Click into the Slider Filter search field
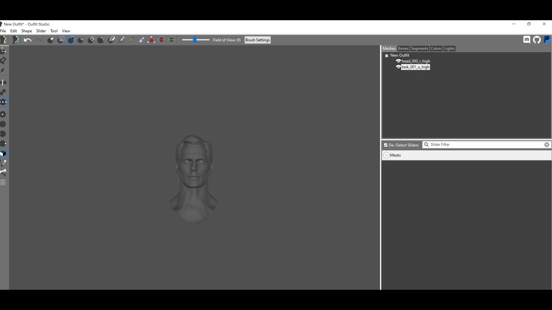Image resolution: width=552 pixels, height=310 pixels. (x=486, y=145)
